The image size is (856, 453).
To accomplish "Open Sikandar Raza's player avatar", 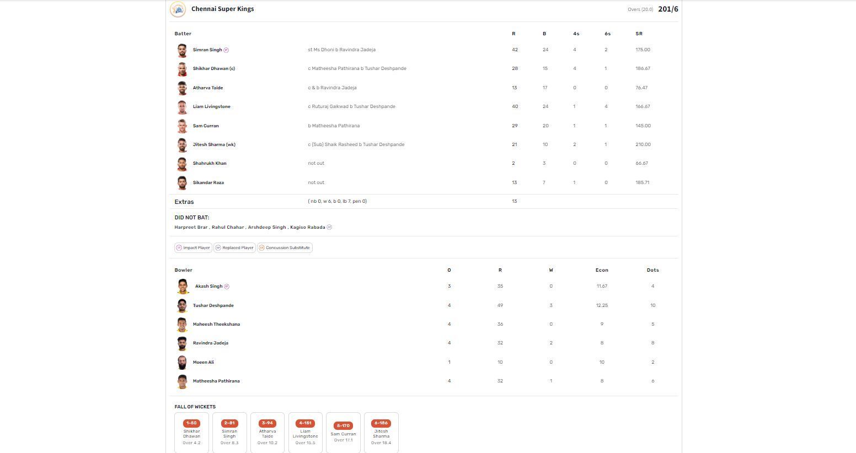I will coord(182,183).
